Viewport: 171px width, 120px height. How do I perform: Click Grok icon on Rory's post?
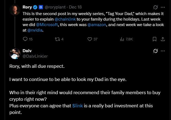pyautogui.click(x=155, y=7)
